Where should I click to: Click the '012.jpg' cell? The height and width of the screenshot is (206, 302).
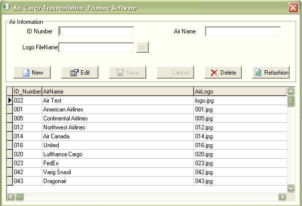coord(240,127)
